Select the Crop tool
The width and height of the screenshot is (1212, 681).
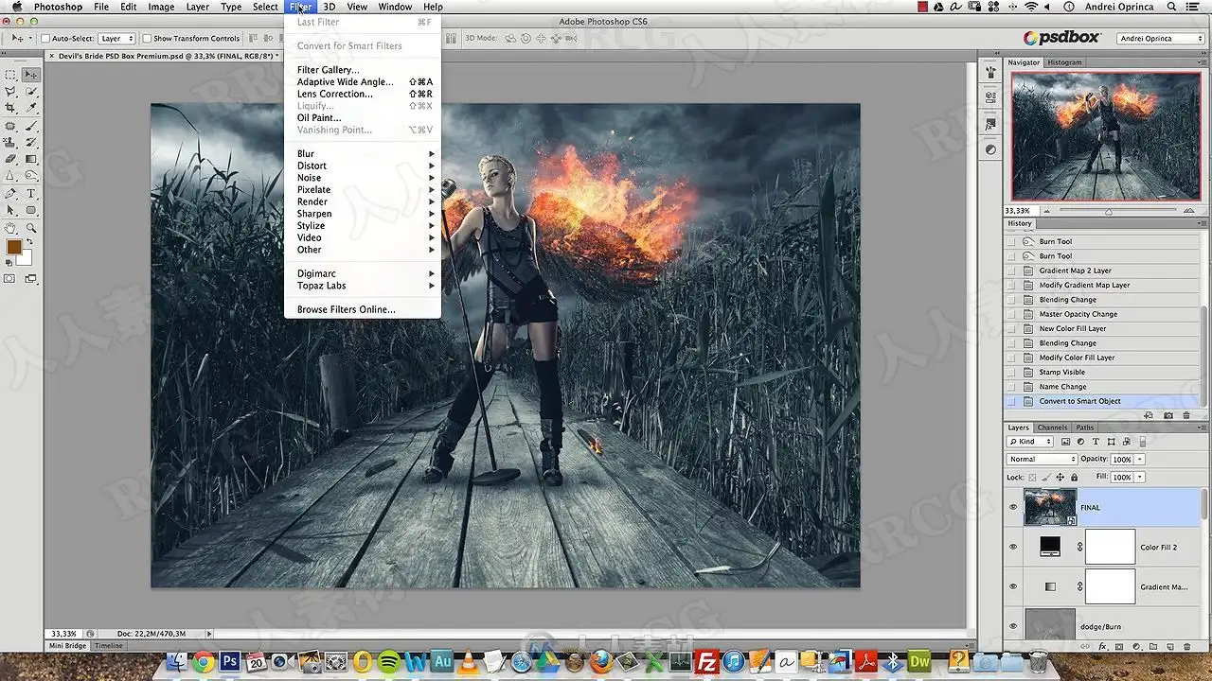pos(10,109)
